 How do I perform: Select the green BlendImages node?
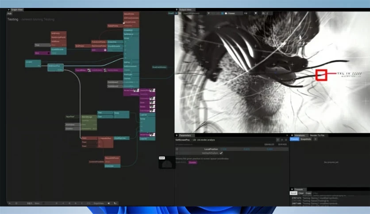(x=89, y=122)
